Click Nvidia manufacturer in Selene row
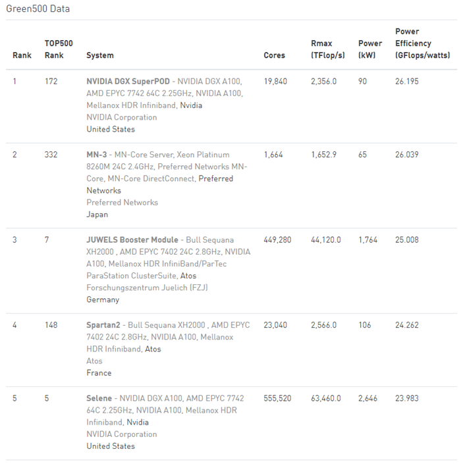Screen dimensions: 461x464 click(138, 423)
